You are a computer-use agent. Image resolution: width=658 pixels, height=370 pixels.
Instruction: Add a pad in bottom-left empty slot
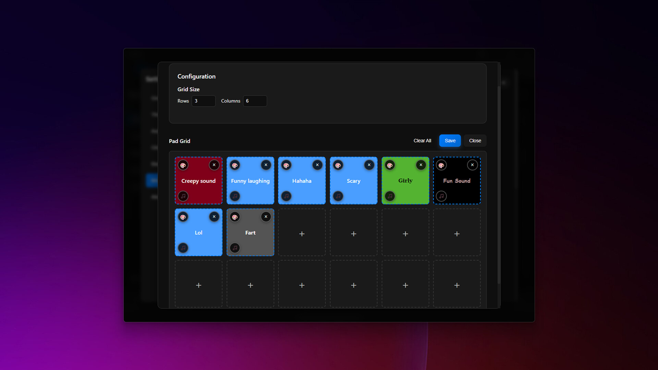tap(199, 285)
